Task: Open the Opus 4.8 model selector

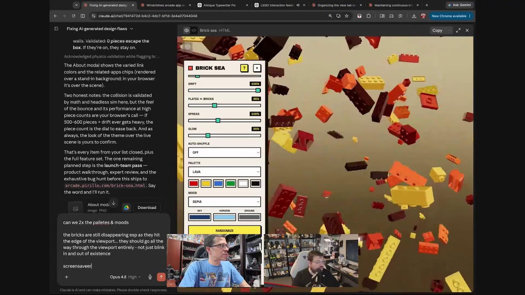Action: click(x=125, y=277)
